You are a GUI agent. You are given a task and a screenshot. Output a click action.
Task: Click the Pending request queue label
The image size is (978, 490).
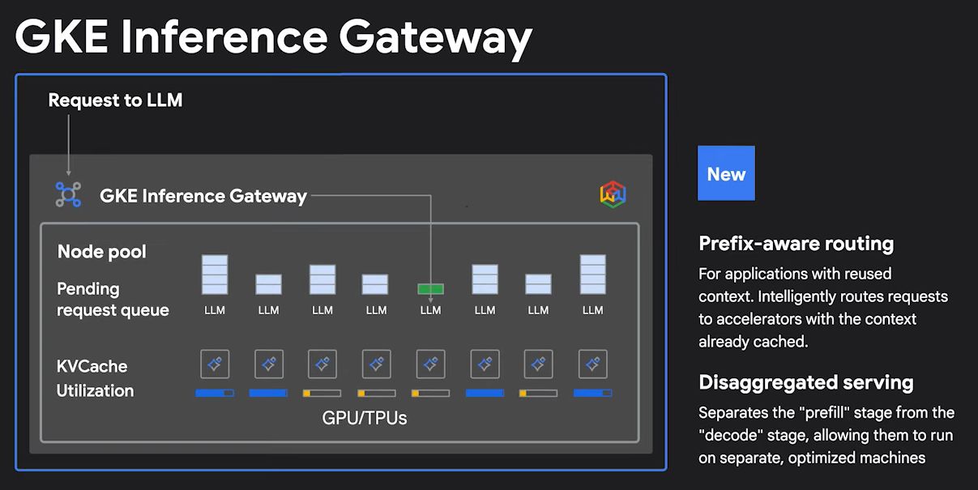(x=113, y=300)
